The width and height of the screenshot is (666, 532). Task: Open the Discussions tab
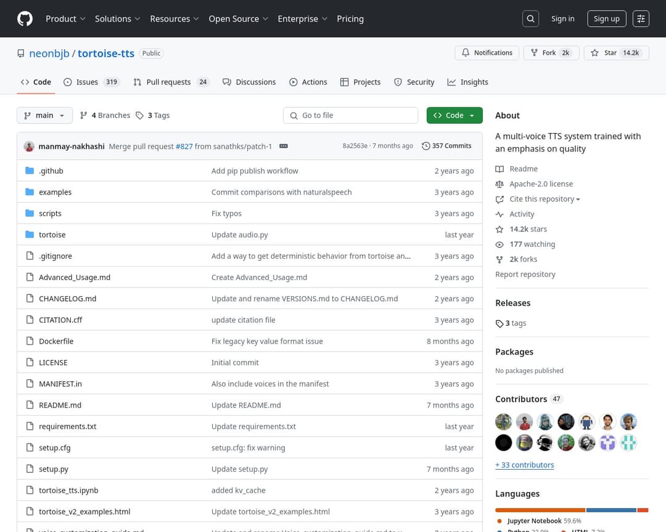(x=249, y=82)
